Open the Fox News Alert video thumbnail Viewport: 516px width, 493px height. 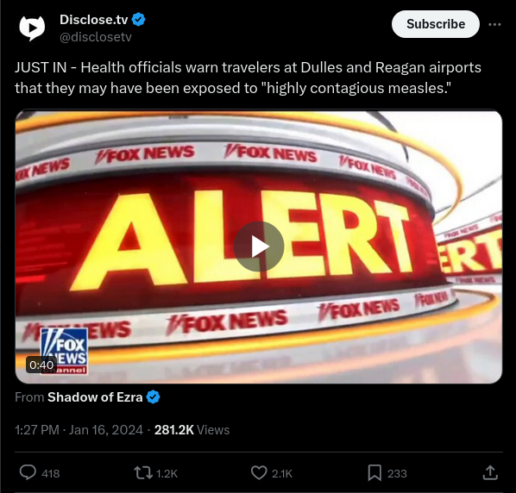click(x=259, y=246)
